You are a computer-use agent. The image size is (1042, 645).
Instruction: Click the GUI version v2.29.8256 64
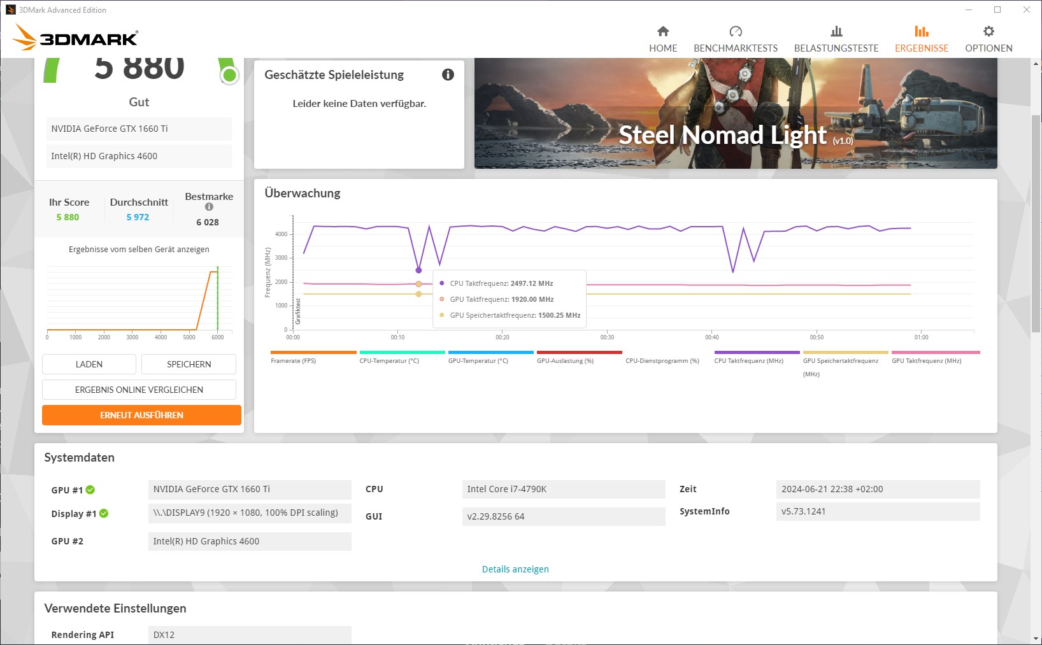coord(564,516)
